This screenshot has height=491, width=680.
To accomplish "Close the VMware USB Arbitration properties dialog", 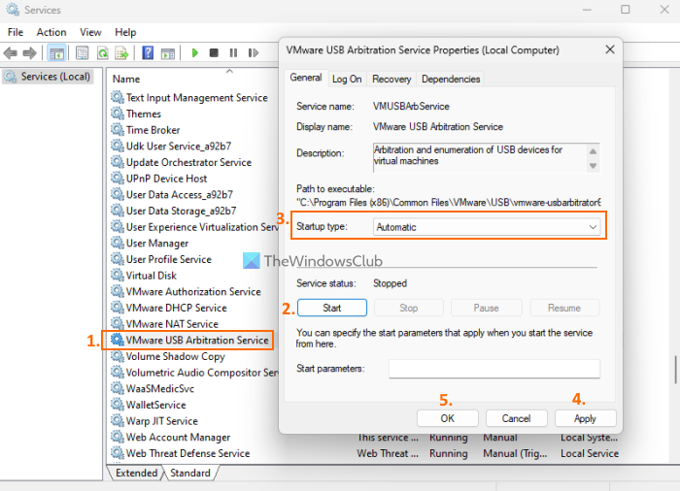I will 610,49.
